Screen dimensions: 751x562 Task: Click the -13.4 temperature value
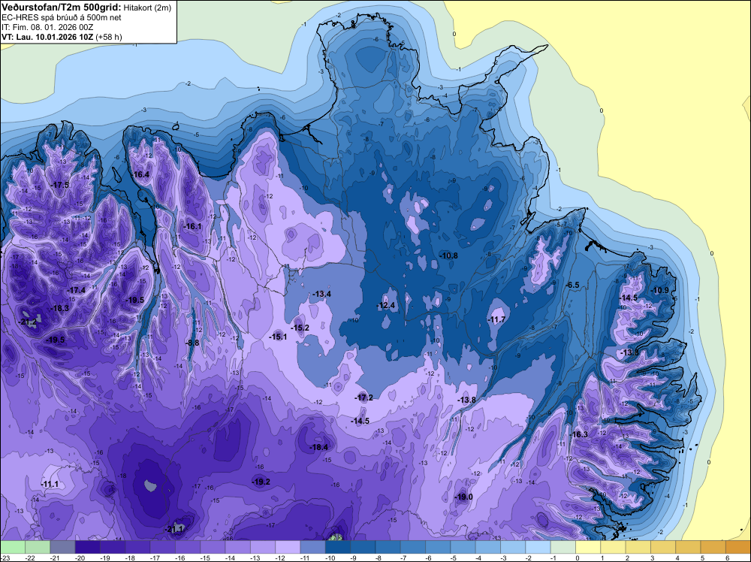(321, 294)
